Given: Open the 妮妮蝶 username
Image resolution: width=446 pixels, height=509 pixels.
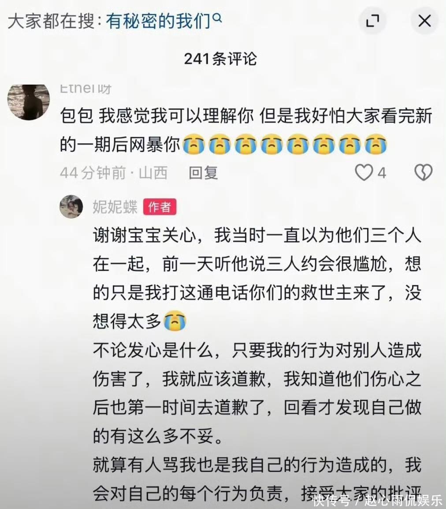Looking at the screenshot, I should [x=115, y=207].
